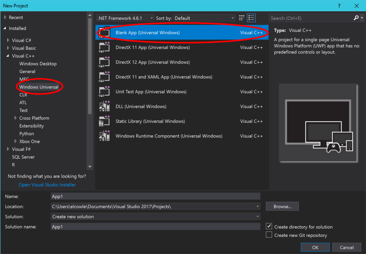This screenshot has width=366, height=254.
Task: Toggle Create directory for solution checkbox
Action: 269,226
